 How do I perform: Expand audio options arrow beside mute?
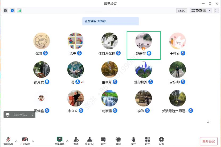(x=16, y=141)
